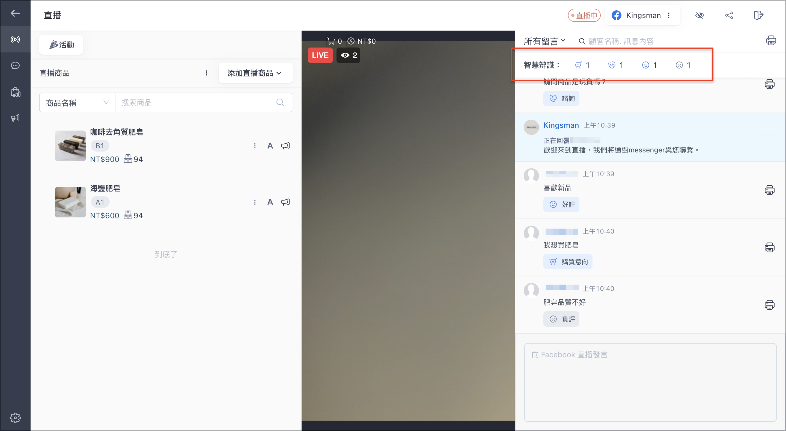The width and height of the screenshot is (786, 431).
Task: Print the 請問商品是現貨嗎 comment
Action: (770, 84)
